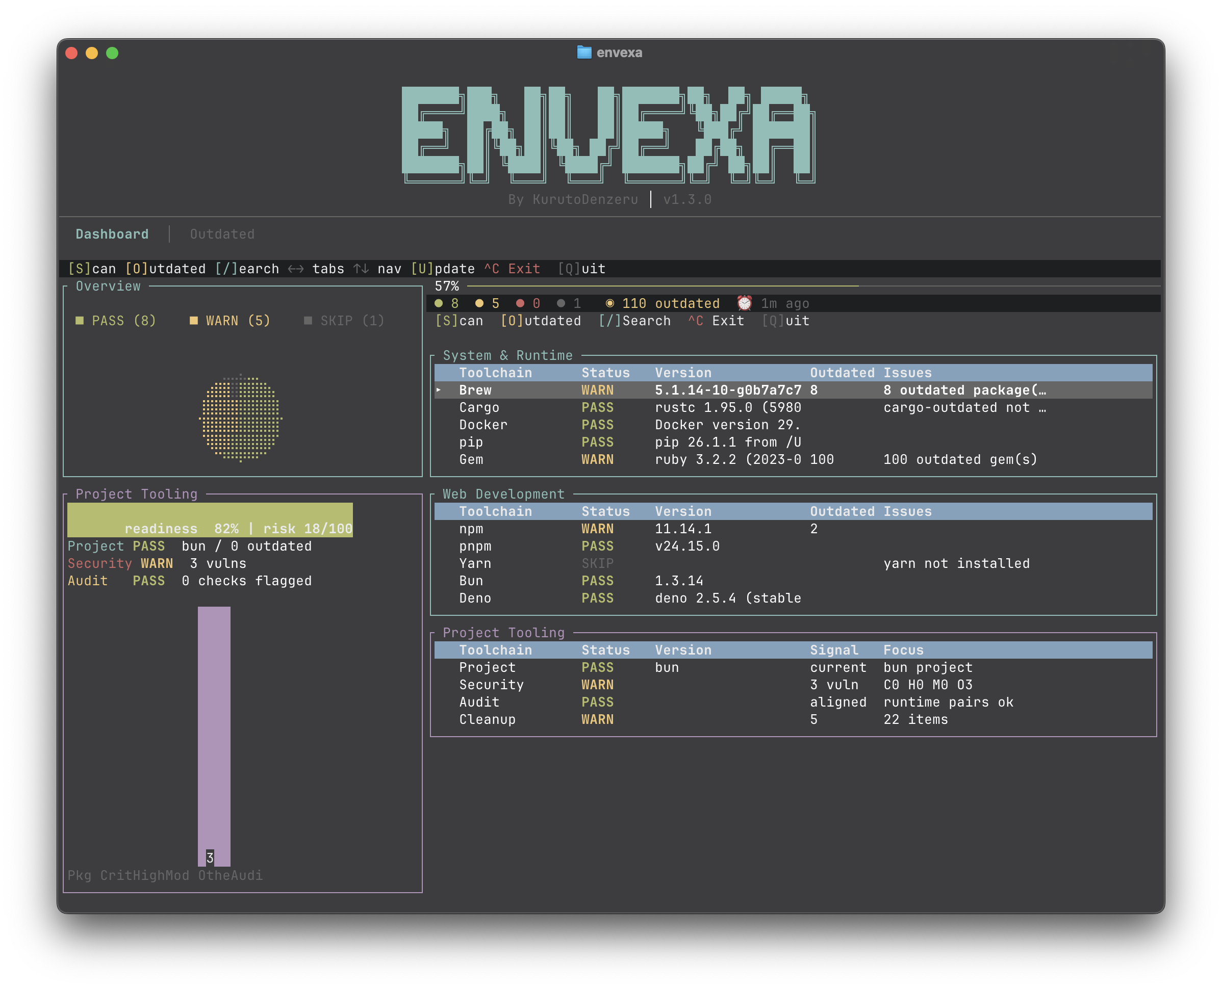The width and height of the screenshot is (1222, 989).
Task: Click '100 outdated gem(s)' issue text
Action: pyautogui.click(x=960, y=459)
